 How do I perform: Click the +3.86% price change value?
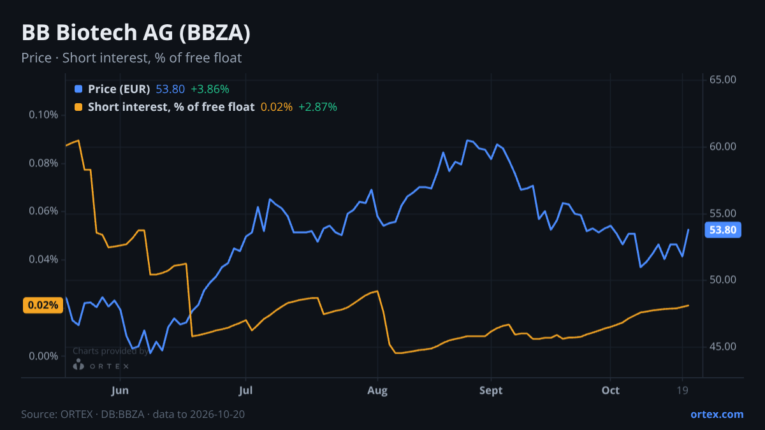click(210, 89)
